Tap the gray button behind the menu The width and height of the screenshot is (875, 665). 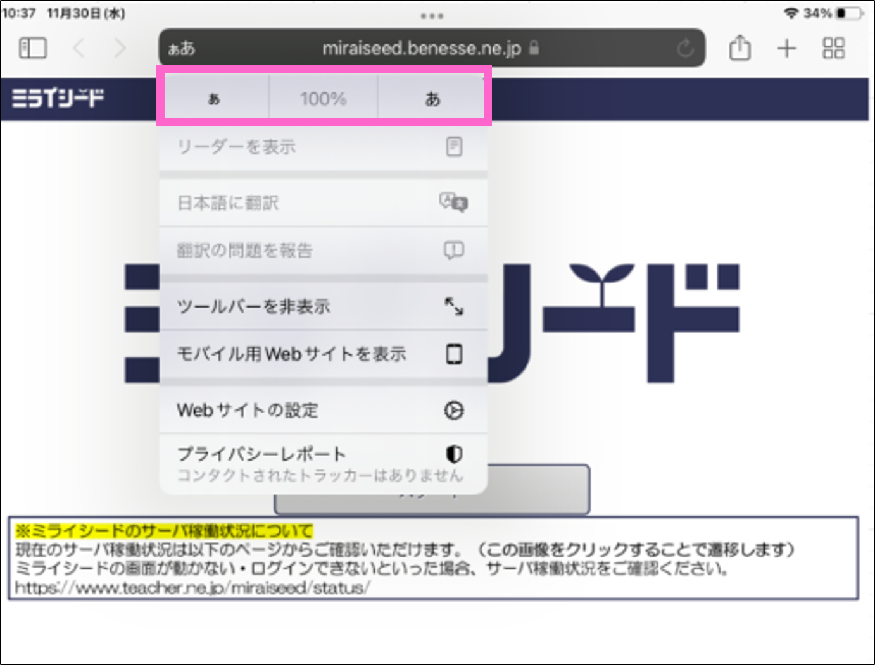pyautogui.click(x=538, y=489)
